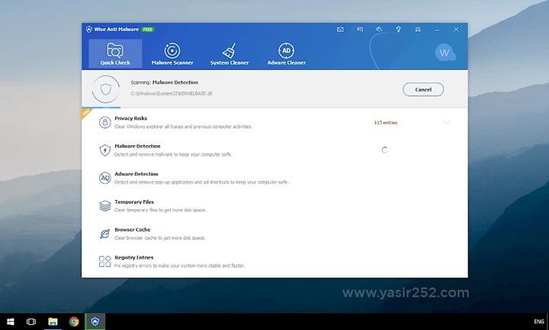Close the Wise Anti Malware window
Viewport: 549px width, 330px height.
[x=456, y=30]
